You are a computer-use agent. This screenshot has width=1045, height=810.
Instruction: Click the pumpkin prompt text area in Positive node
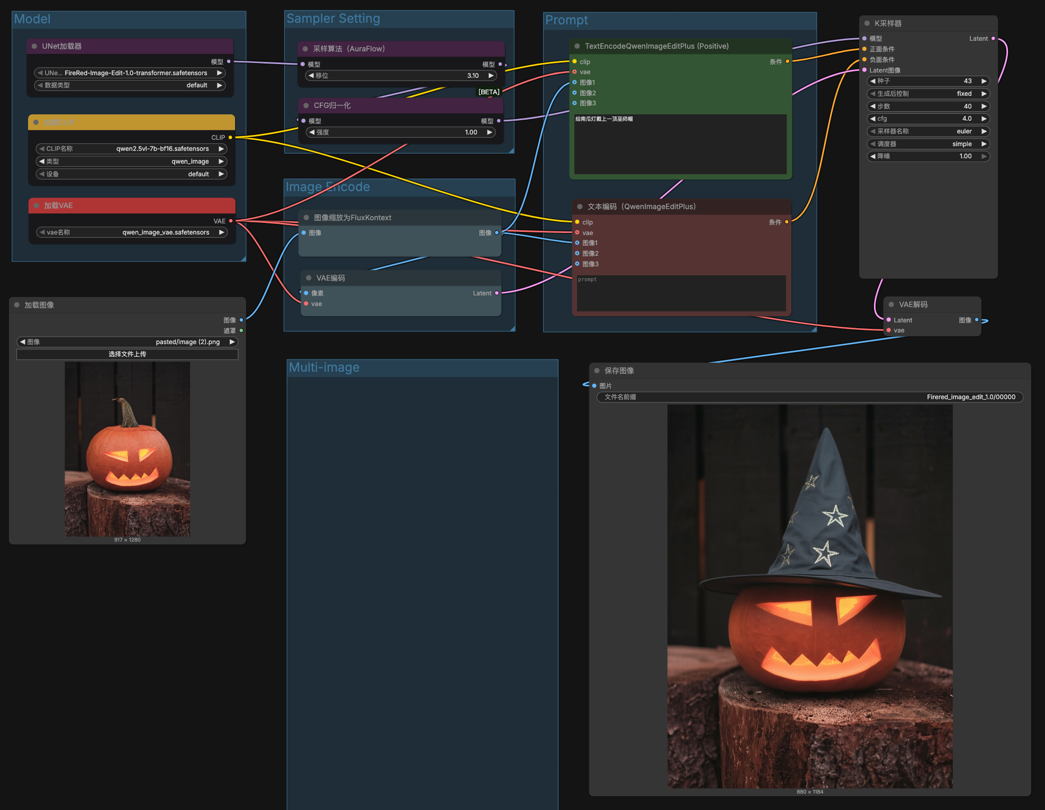680,143
